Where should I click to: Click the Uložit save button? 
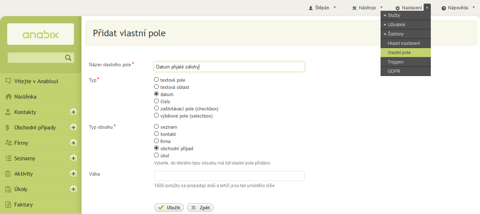[x=169, y=208]
